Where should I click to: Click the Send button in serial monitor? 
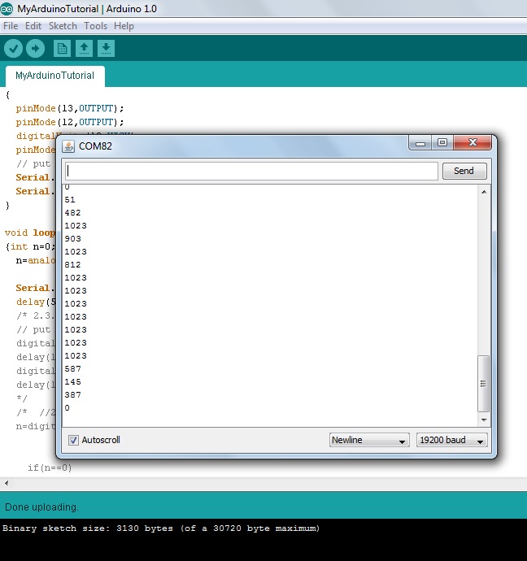(464, 171)
